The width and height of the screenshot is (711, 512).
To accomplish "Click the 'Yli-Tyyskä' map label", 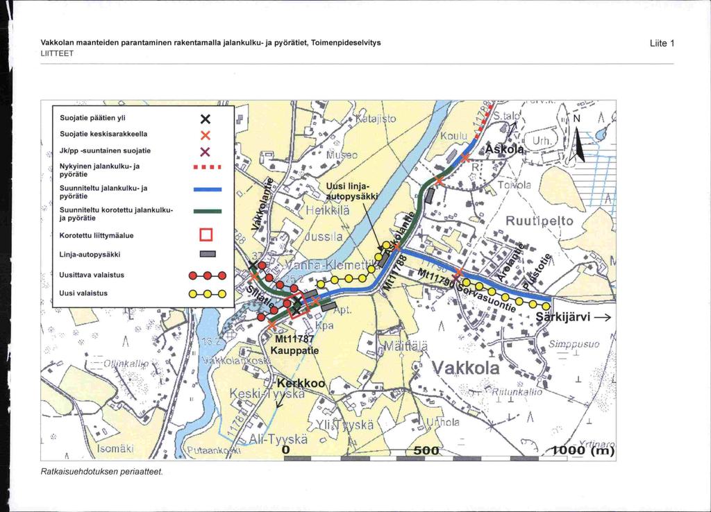I will [x=345, y=425].
